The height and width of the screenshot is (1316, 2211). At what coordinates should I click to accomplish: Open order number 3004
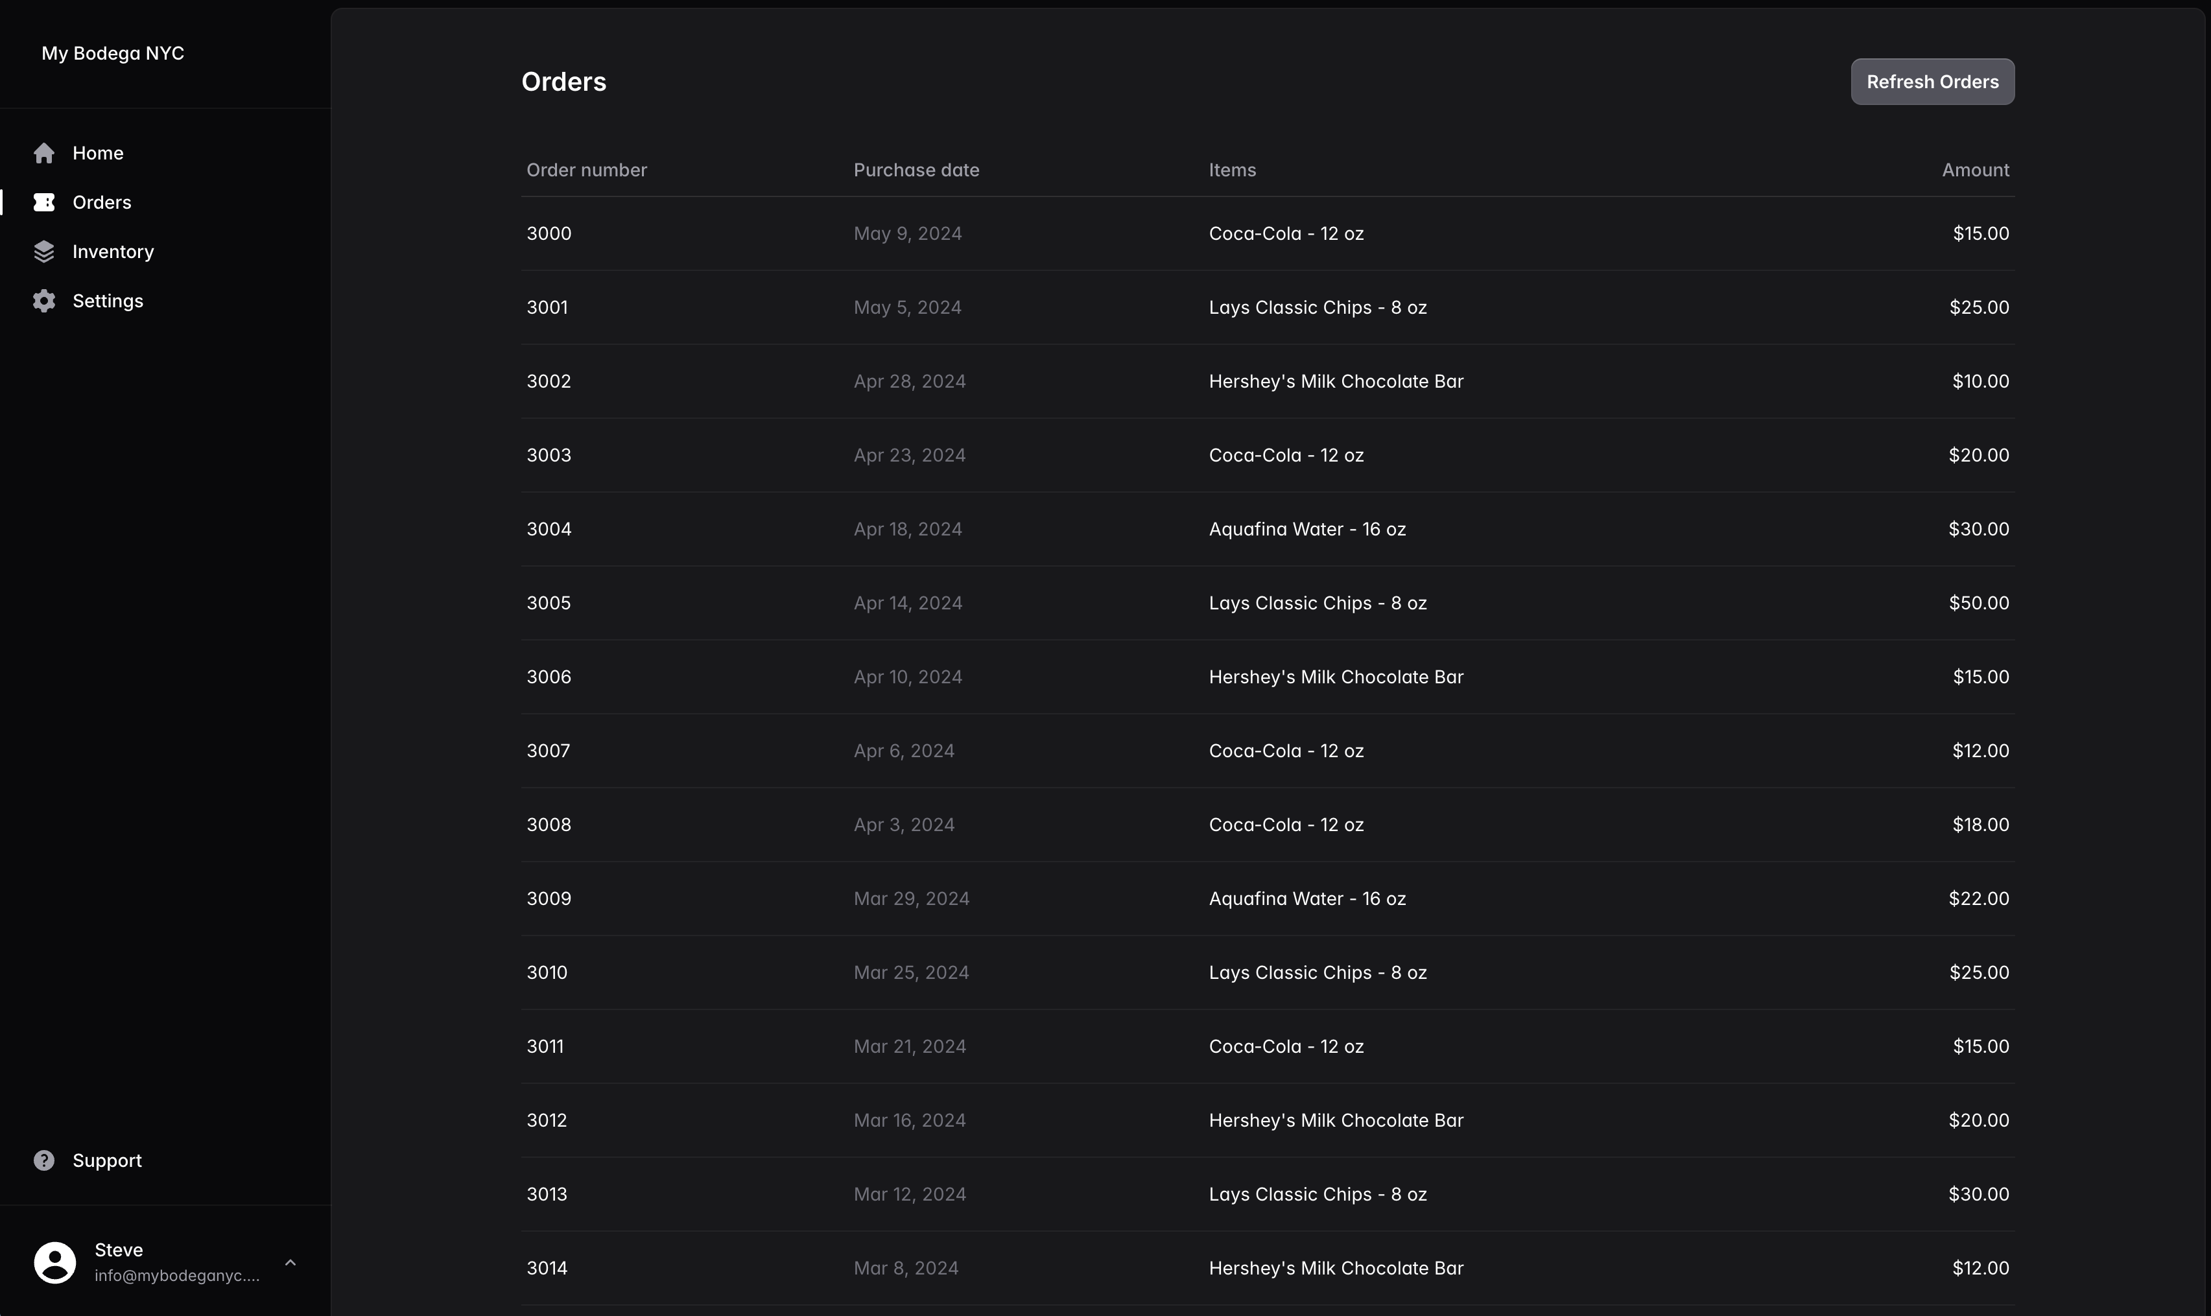[549, 530]
